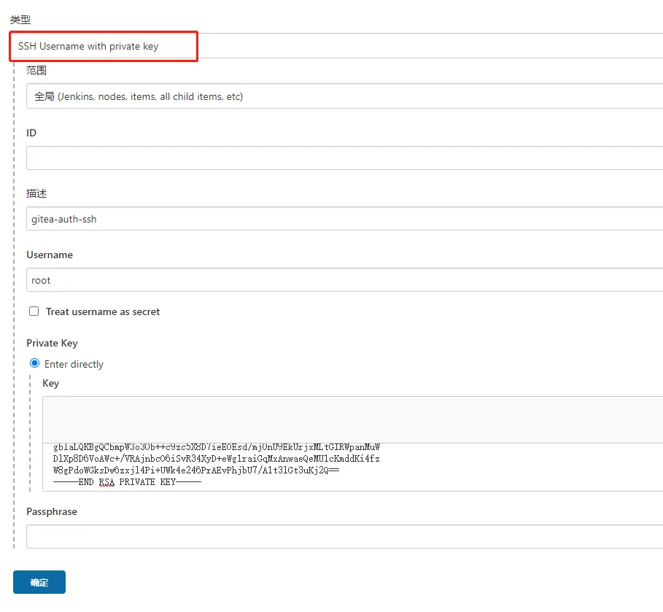Click the 描述 field containing gitea-auth-ssh
Image resolution: width=663 pixels, height=612 pixels.
pyautogui.click(x=343, y=219)
